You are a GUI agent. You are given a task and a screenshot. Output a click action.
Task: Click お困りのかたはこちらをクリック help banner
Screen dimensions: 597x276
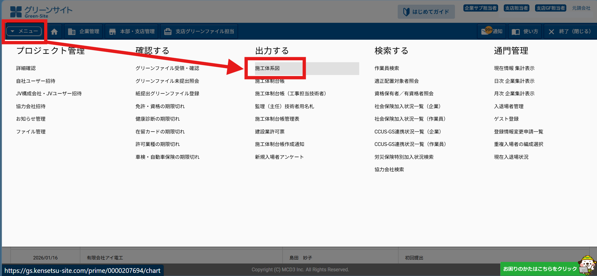539,269
